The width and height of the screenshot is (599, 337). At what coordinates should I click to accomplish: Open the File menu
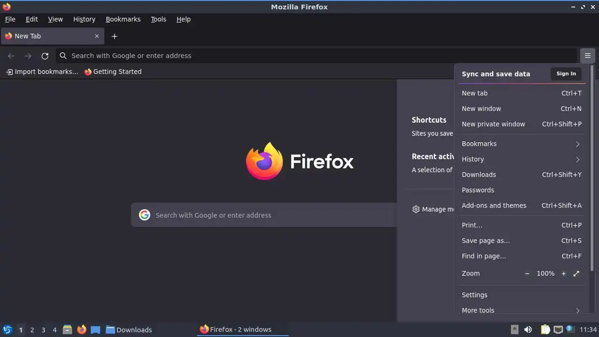pos(10,19)
